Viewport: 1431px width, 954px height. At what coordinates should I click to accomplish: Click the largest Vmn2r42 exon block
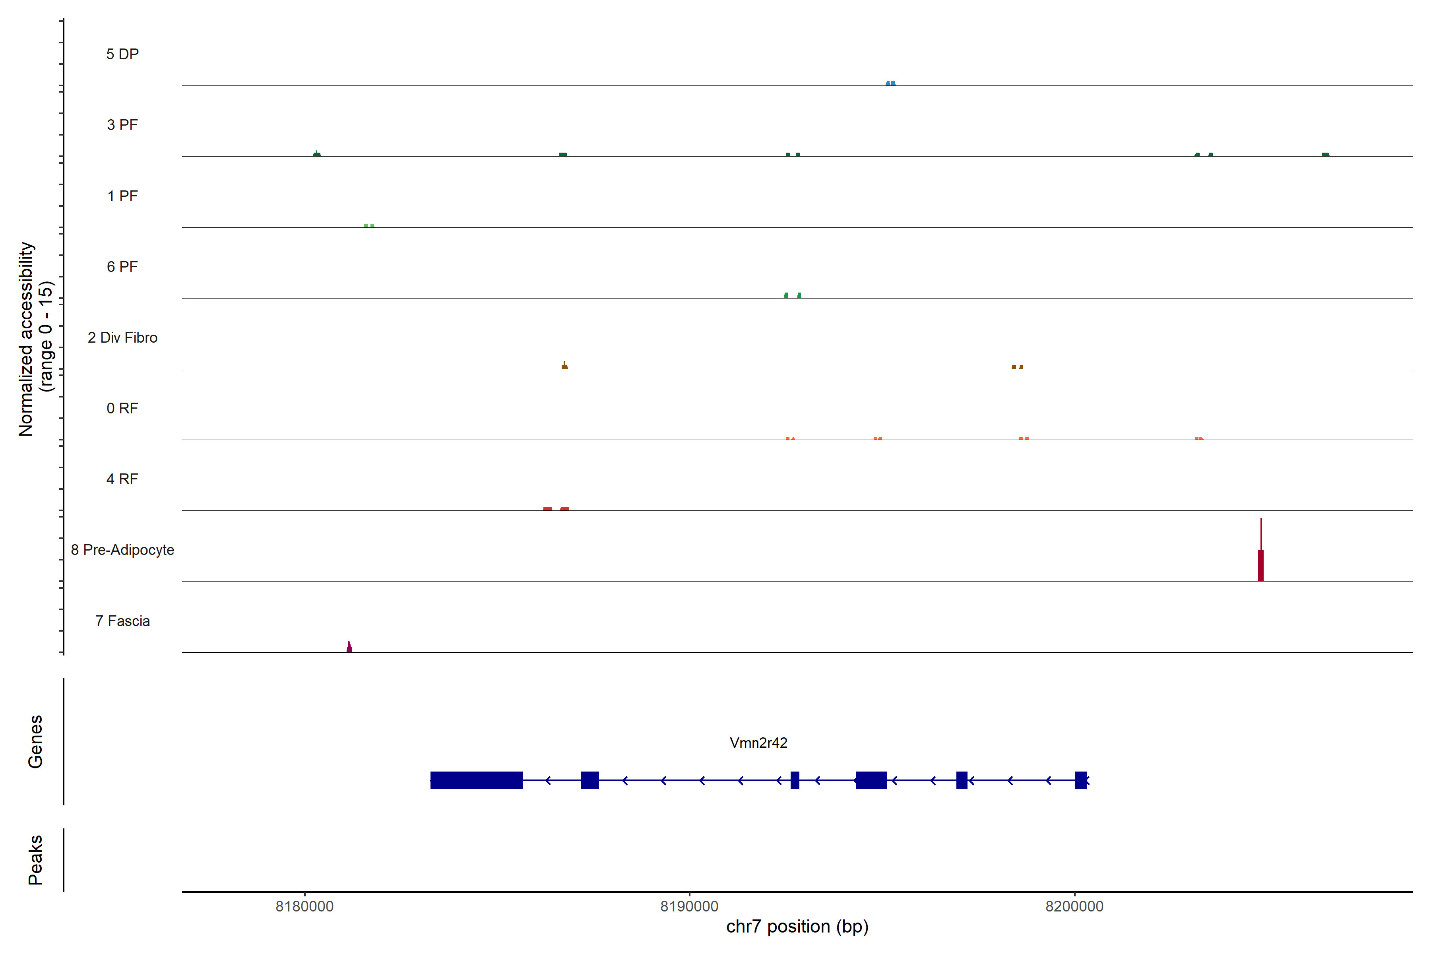[476, 780]
